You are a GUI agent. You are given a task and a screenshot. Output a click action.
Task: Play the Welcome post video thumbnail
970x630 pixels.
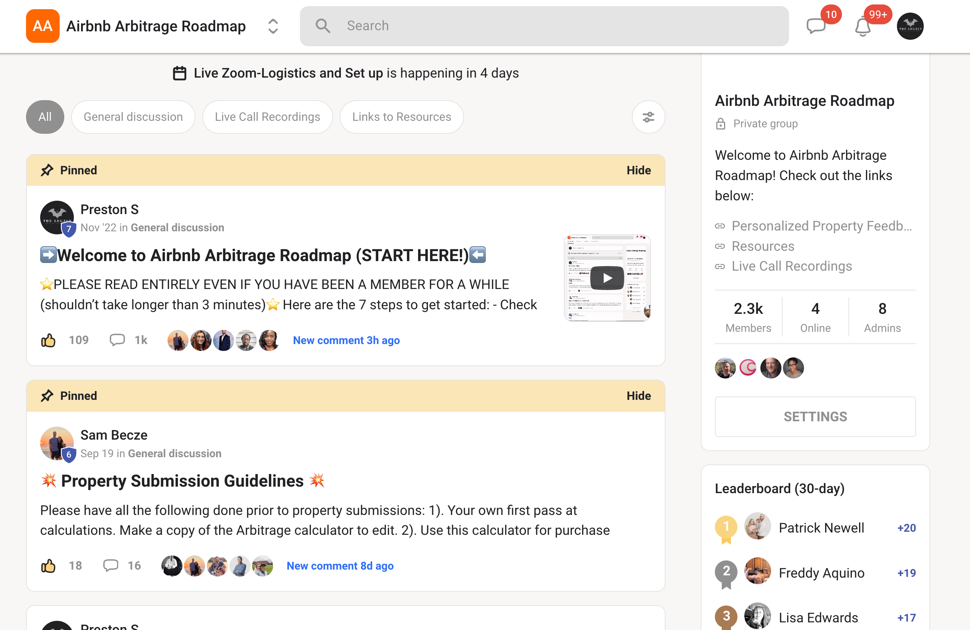[607, 278]
